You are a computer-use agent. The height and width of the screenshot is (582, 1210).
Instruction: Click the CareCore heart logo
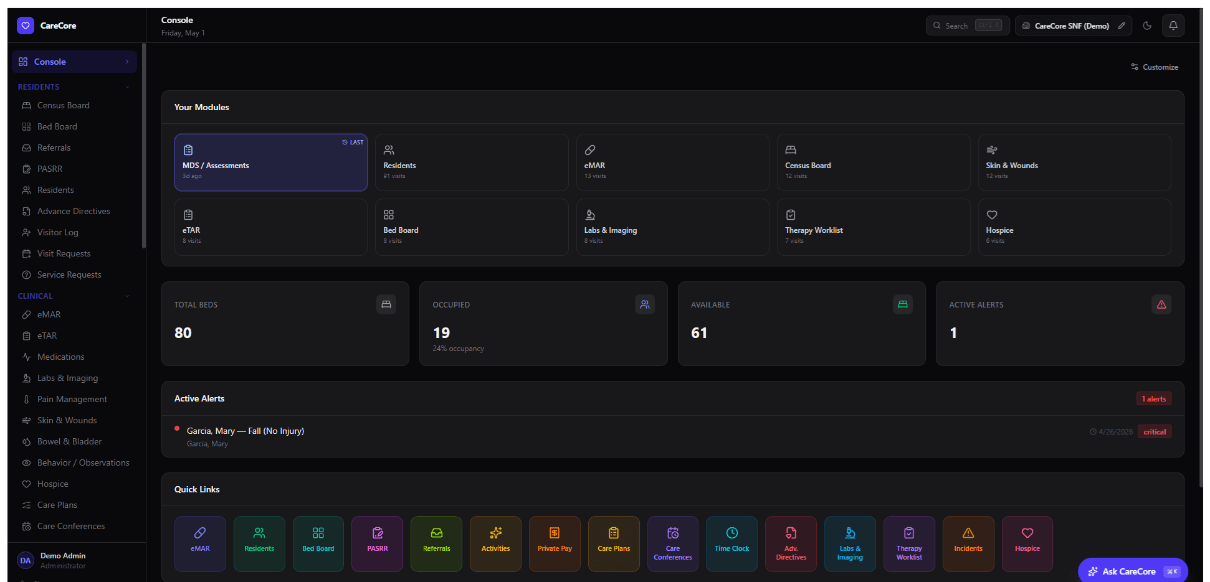tap(26, 26)
